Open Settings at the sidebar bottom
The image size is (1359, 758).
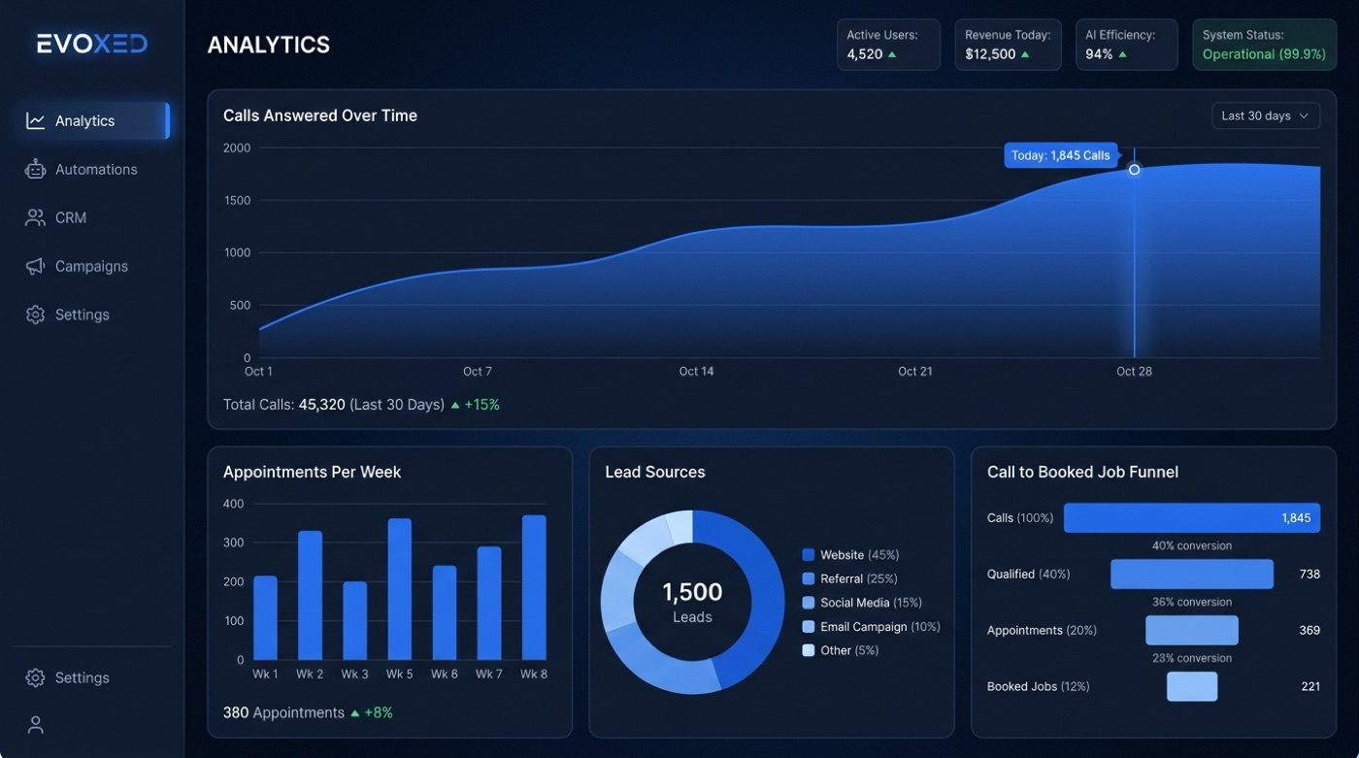pos(93,677)
